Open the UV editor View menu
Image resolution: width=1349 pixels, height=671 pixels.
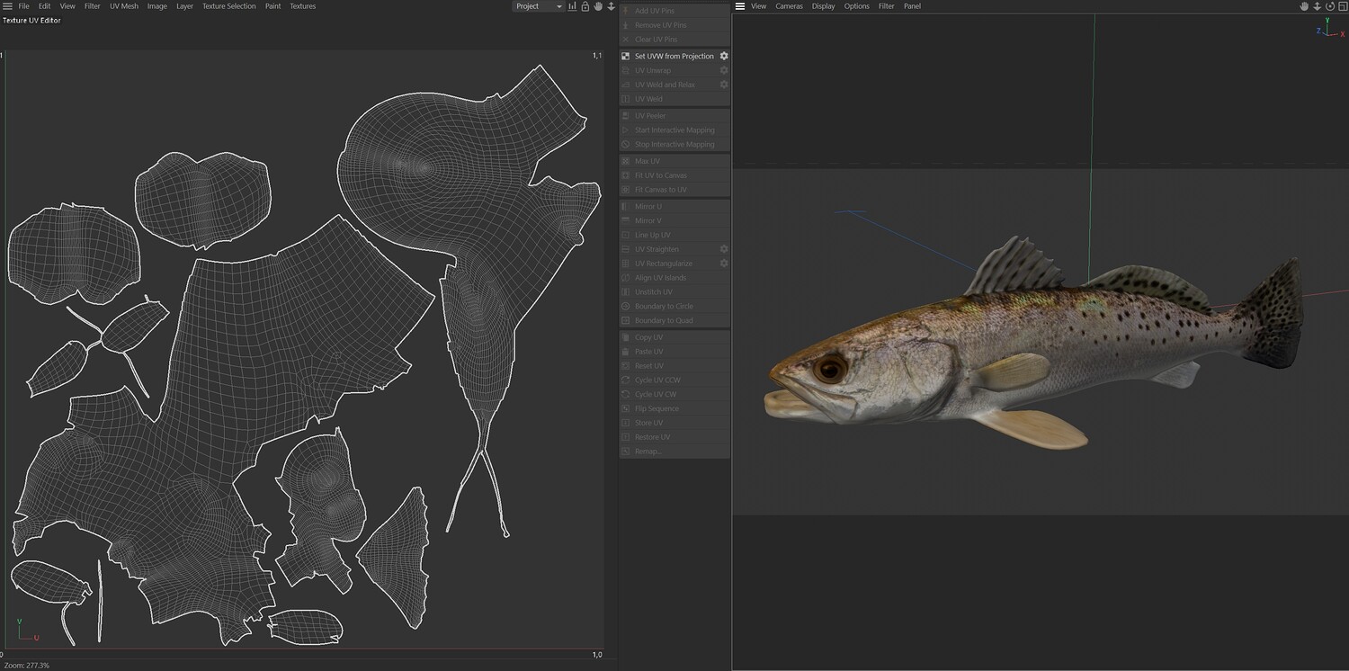click(x=67, y=6)
